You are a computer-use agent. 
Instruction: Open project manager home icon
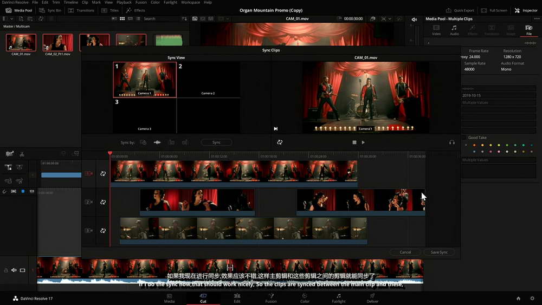pyautogui.click(x=518, y=298)
